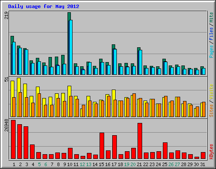Click day label 28 on x-axis
The width and height of the screenshot is (216, 169).
(x=184, y=164)
